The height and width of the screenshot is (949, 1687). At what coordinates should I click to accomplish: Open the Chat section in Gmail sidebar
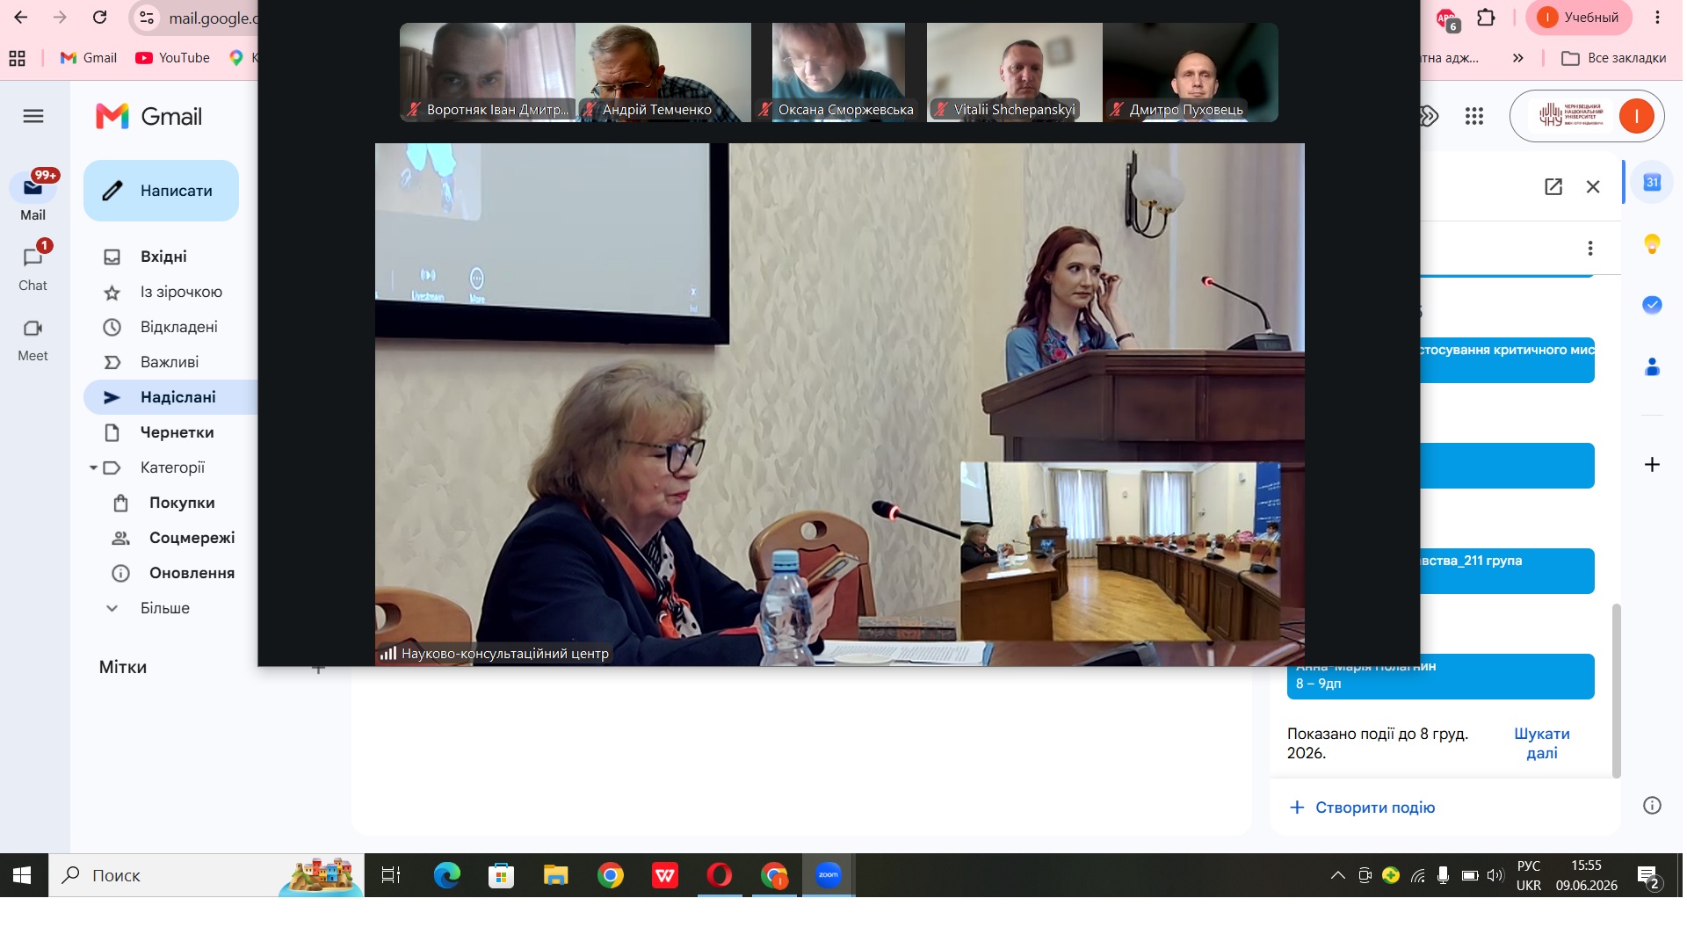33,266
